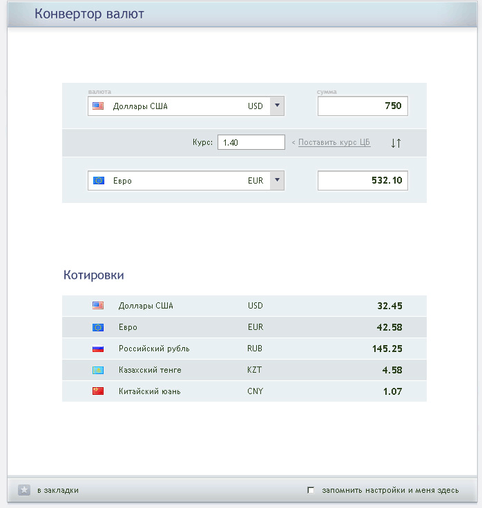Click the result field showing 532.10

(363, 181)
